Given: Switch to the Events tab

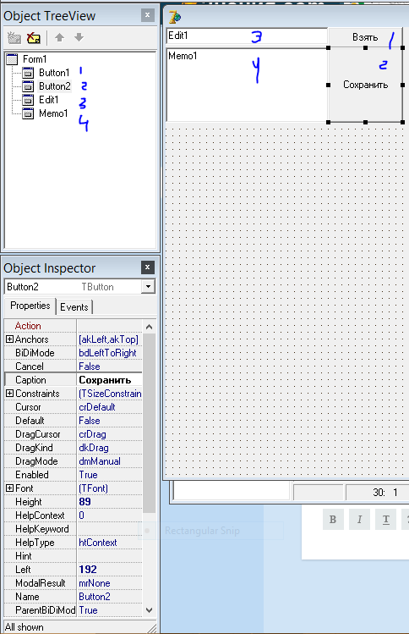Looking at the screenshot, I should click(x=74, y=307).
